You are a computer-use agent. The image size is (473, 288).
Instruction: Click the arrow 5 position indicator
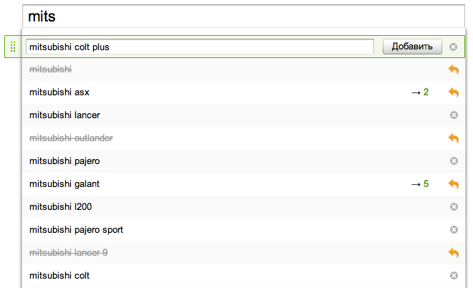click(420, 184)
